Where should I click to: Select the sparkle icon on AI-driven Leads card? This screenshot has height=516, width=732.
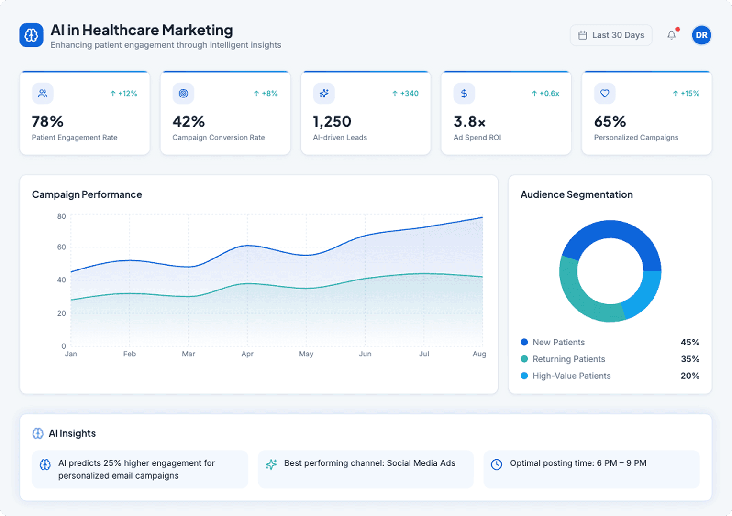(x=323, y=93)
